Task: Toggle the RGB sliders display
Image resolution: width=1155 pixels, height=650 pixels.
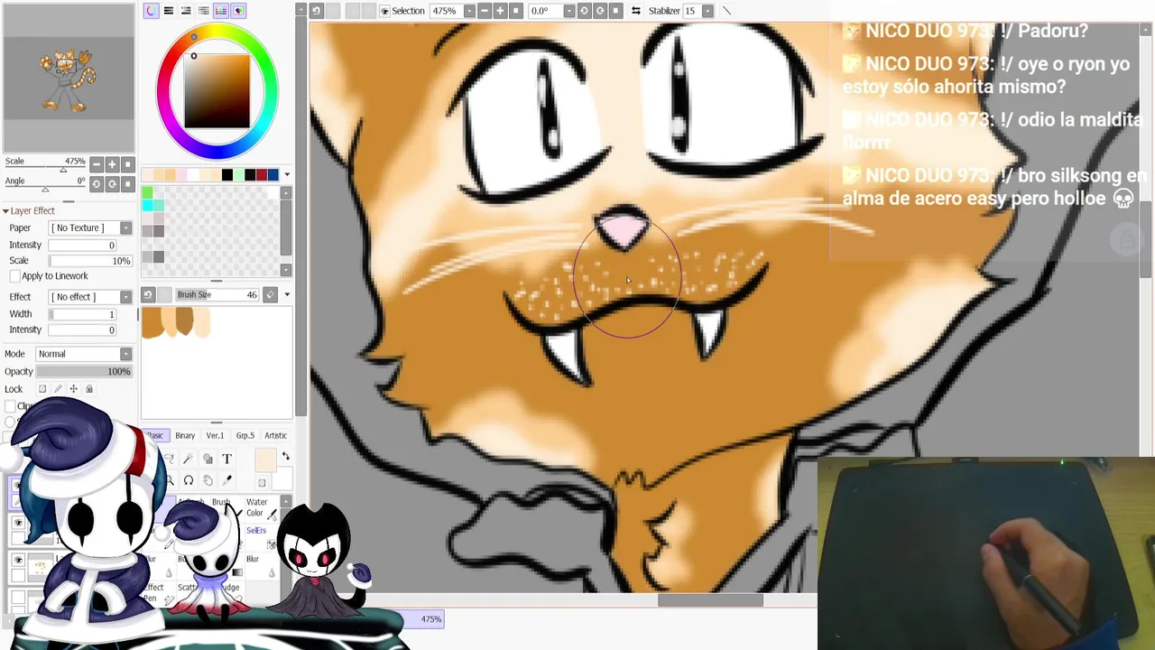Action: coord(168,11)
